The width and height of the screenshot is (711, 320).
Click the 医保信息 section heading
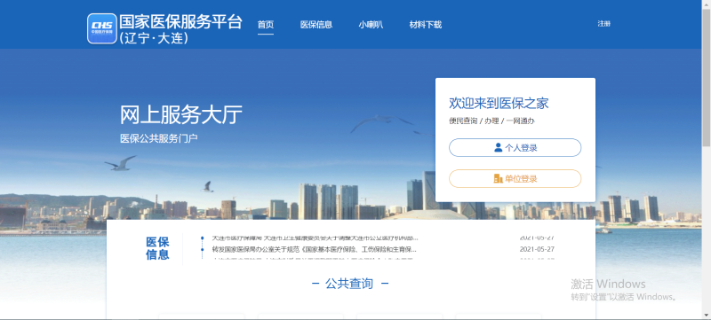157,248
